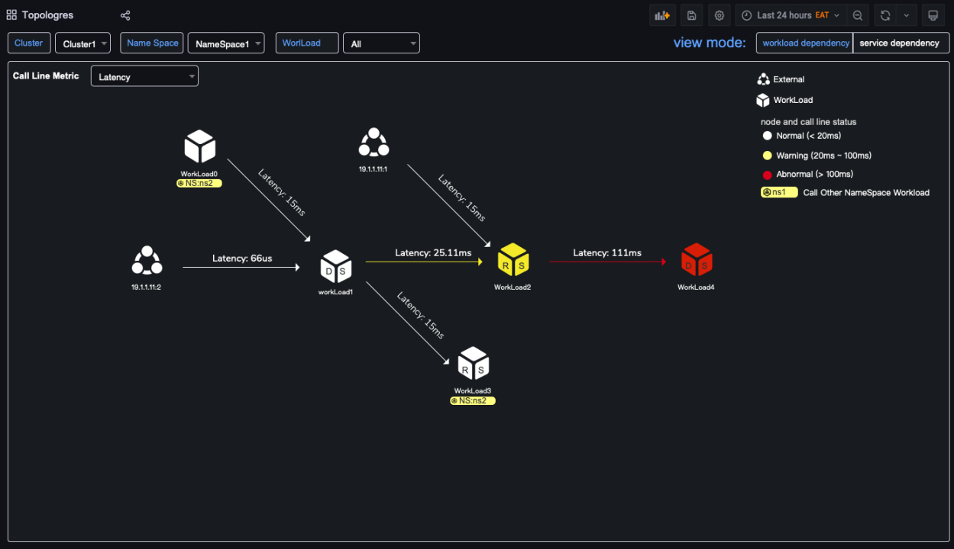Switch to service dependency view mode
The image size is (954, 549).
tap(899, 43)
